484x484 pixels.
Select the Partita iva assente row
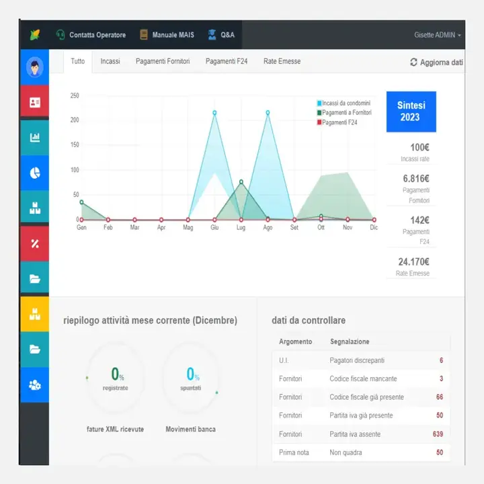[x=361, y=434]
